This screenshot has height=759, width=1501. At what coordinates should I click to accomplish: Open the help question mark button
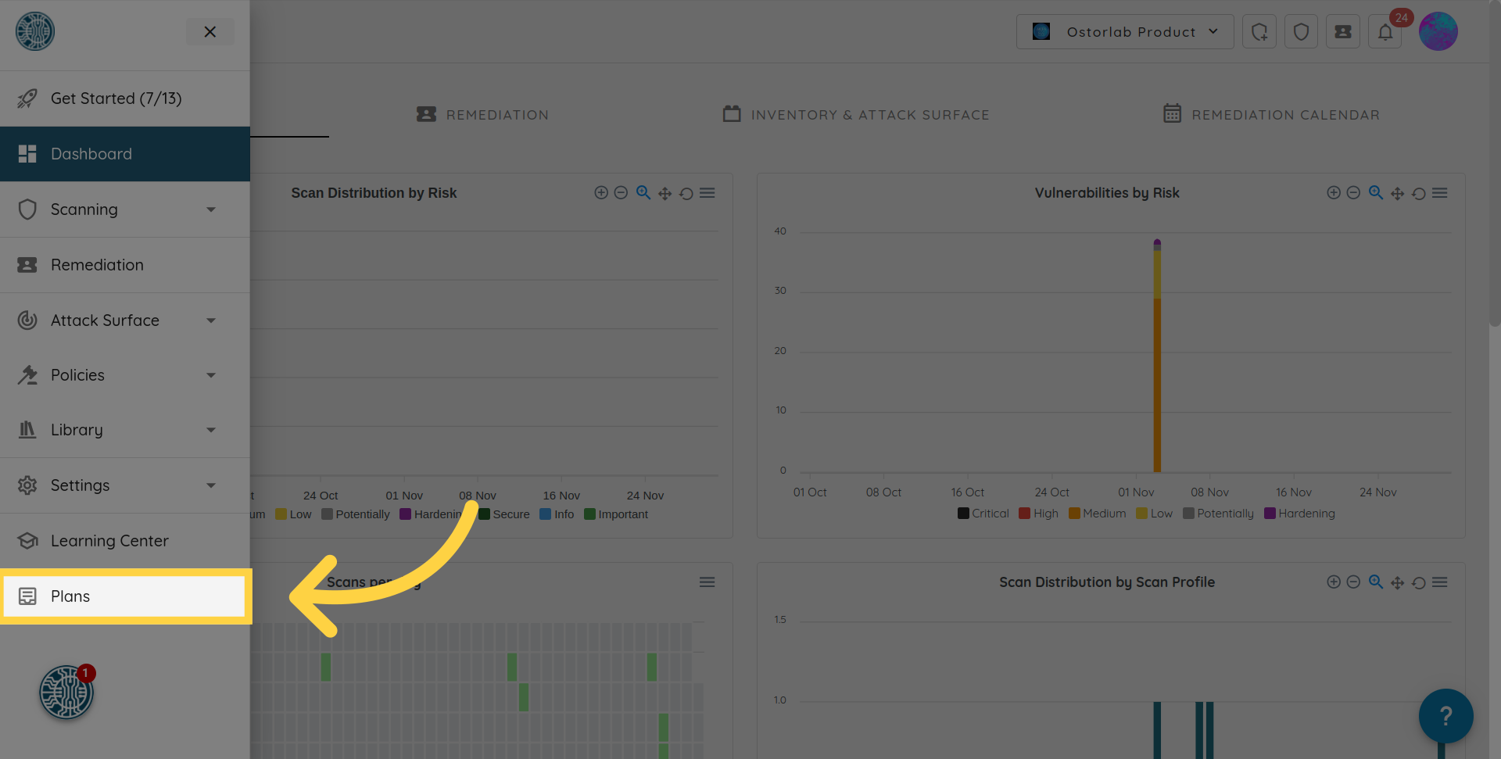(x=1445, y=715)
